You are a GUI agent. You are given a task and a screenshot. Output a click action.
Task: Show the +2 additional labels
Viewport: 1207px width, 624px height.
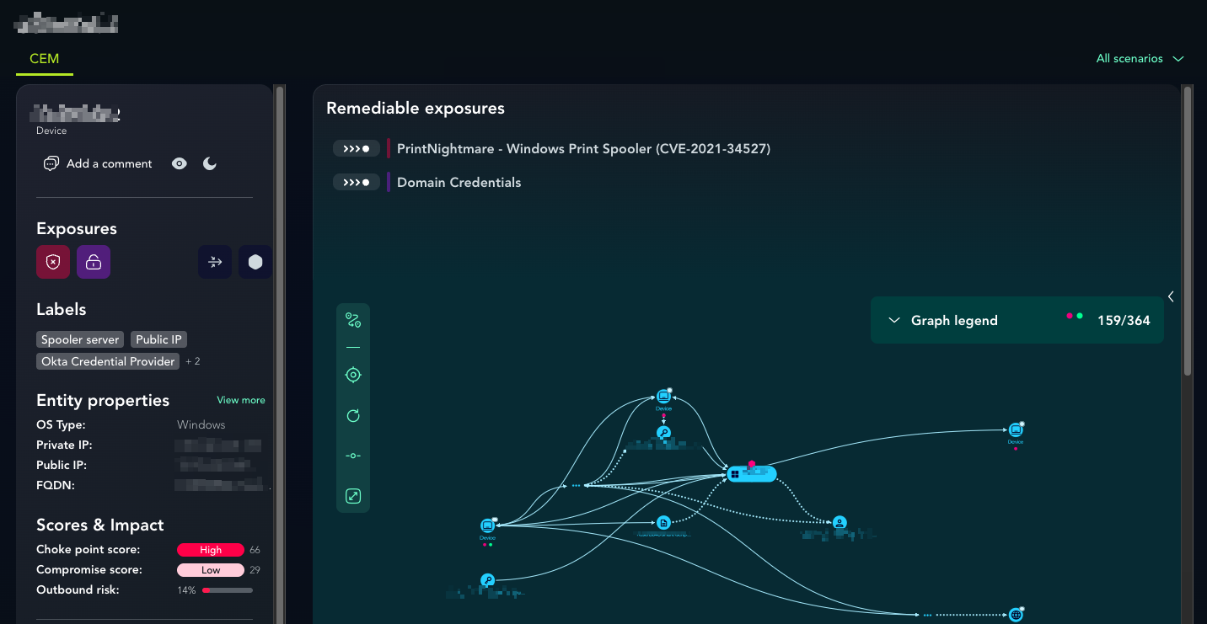coord(193,361)
